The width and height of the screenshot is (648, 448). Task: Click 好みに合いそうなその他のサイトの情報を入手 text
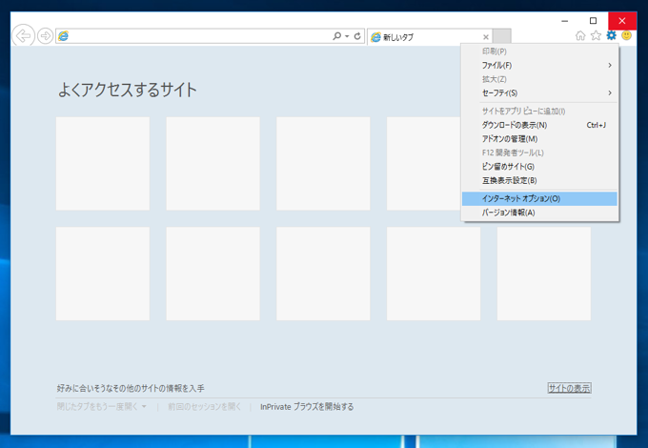pyautogui.click(x=131, y=388)
